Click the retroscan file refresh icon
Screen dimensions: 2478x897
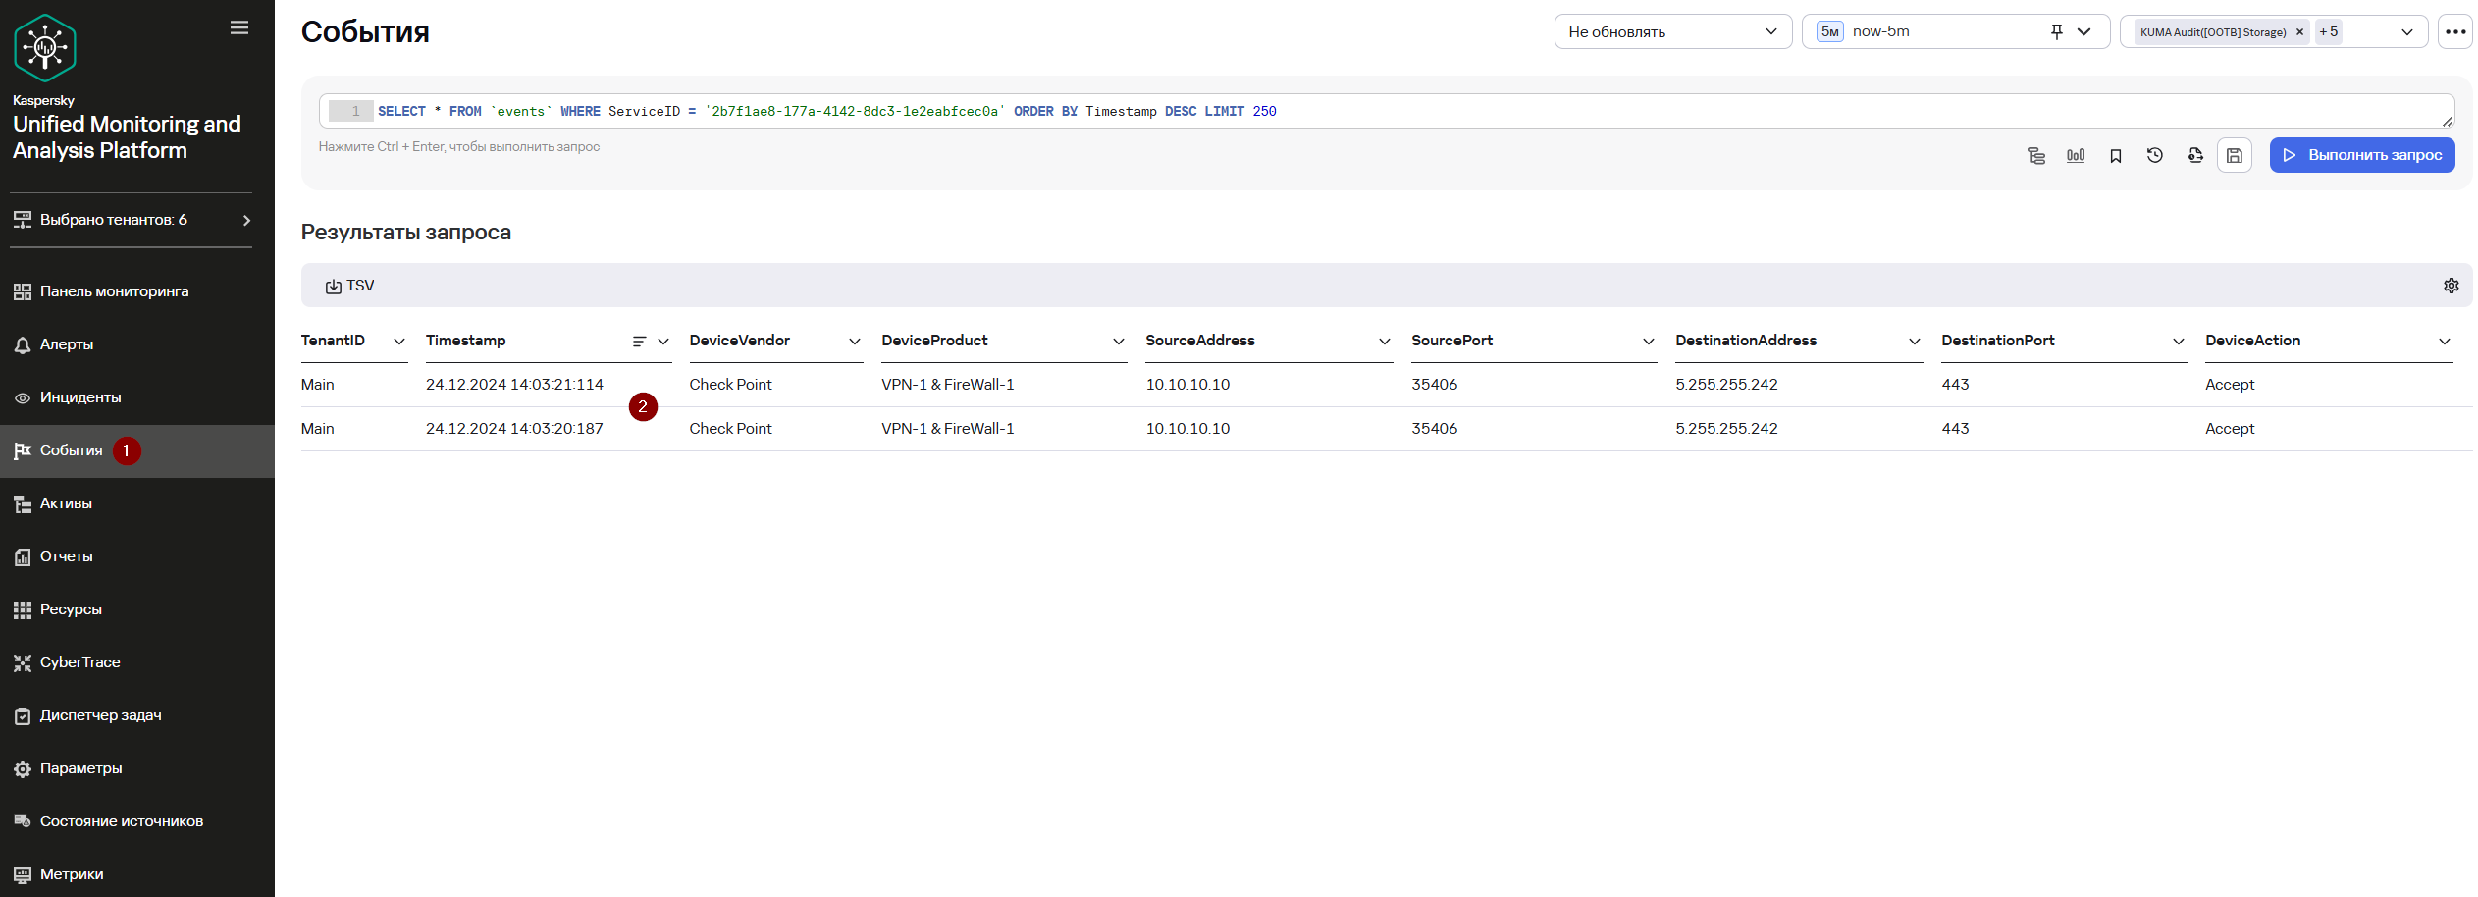(2195, 155)
